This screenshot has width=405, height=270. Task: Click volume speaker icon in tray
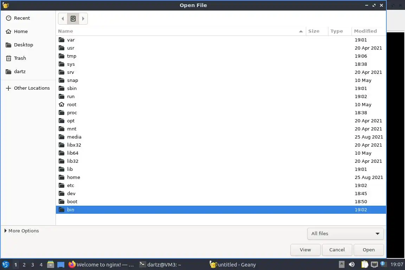pos(352,265)
